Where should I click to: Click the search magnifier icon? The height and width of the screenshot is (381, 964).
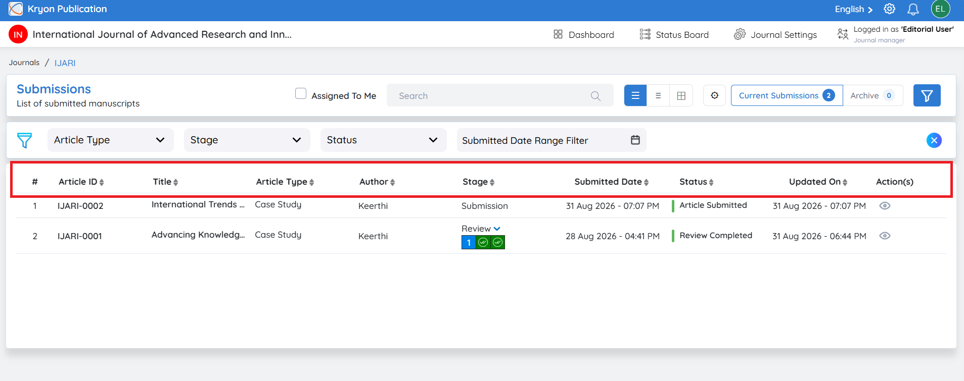[x=595, y=96]
